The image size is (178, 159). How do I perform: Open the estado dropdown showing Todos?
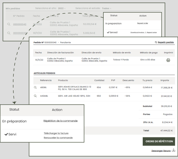click(106, 8)
